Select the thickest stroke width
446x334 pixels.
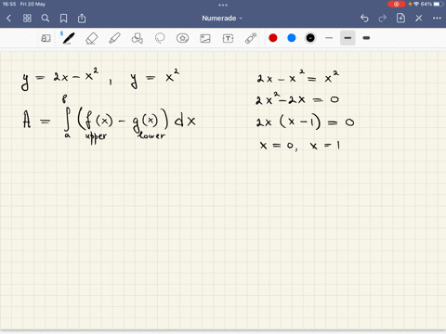point(366,38)
